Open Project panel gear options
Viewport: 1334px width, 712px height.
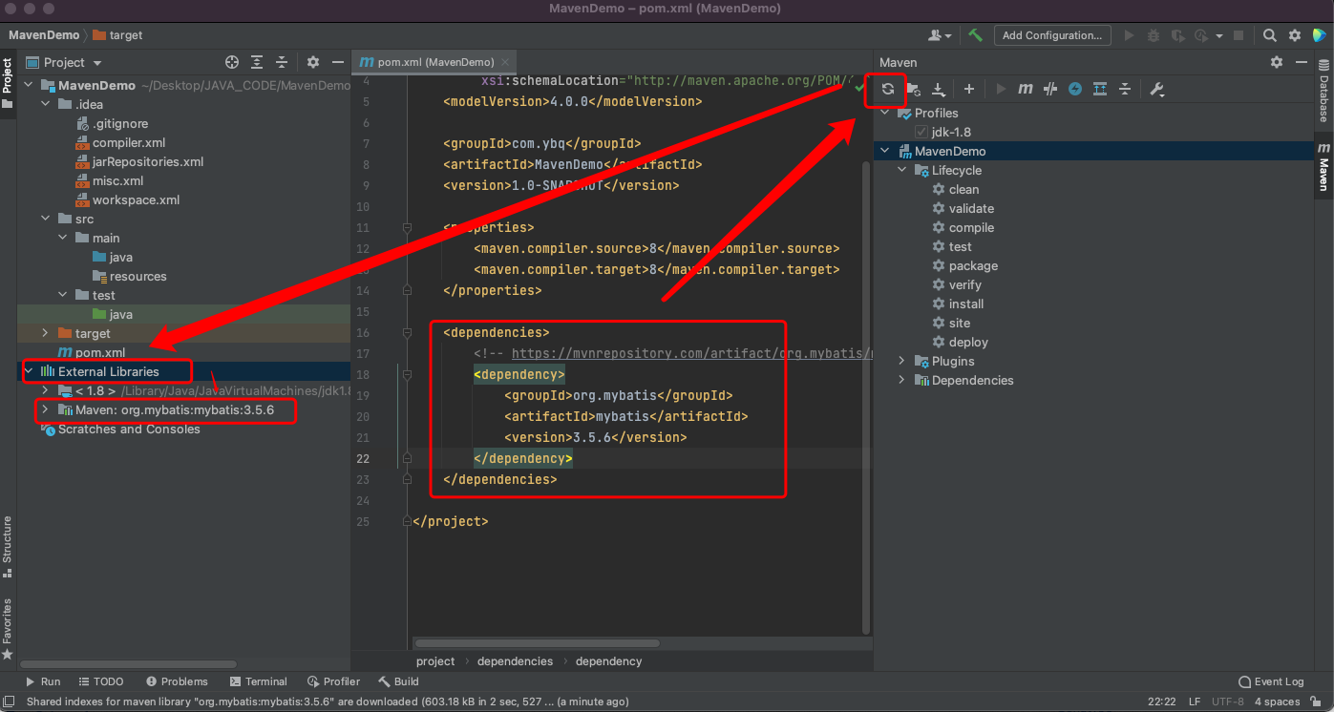click(x=313, y=62)
